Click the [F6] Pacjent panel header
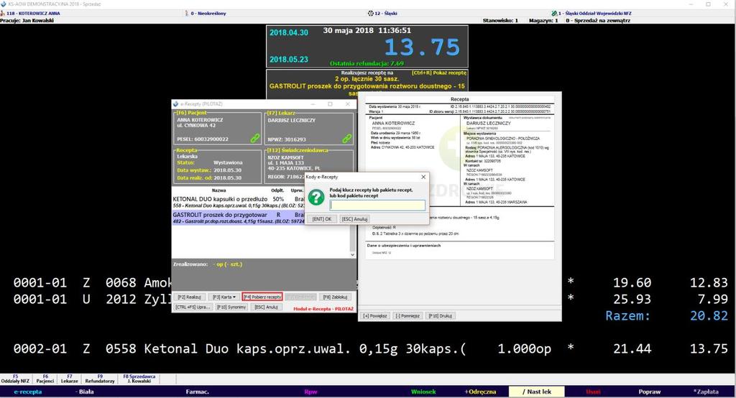The width and height of the screenshot is (736, 398). (191, 113)
